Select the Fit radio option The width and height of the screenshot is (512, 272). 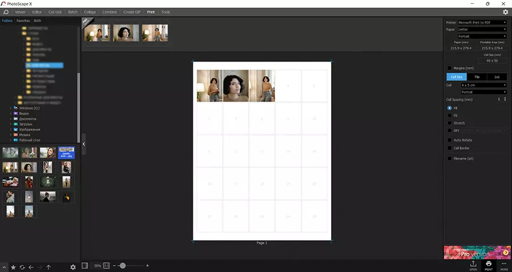click(449, 116)
